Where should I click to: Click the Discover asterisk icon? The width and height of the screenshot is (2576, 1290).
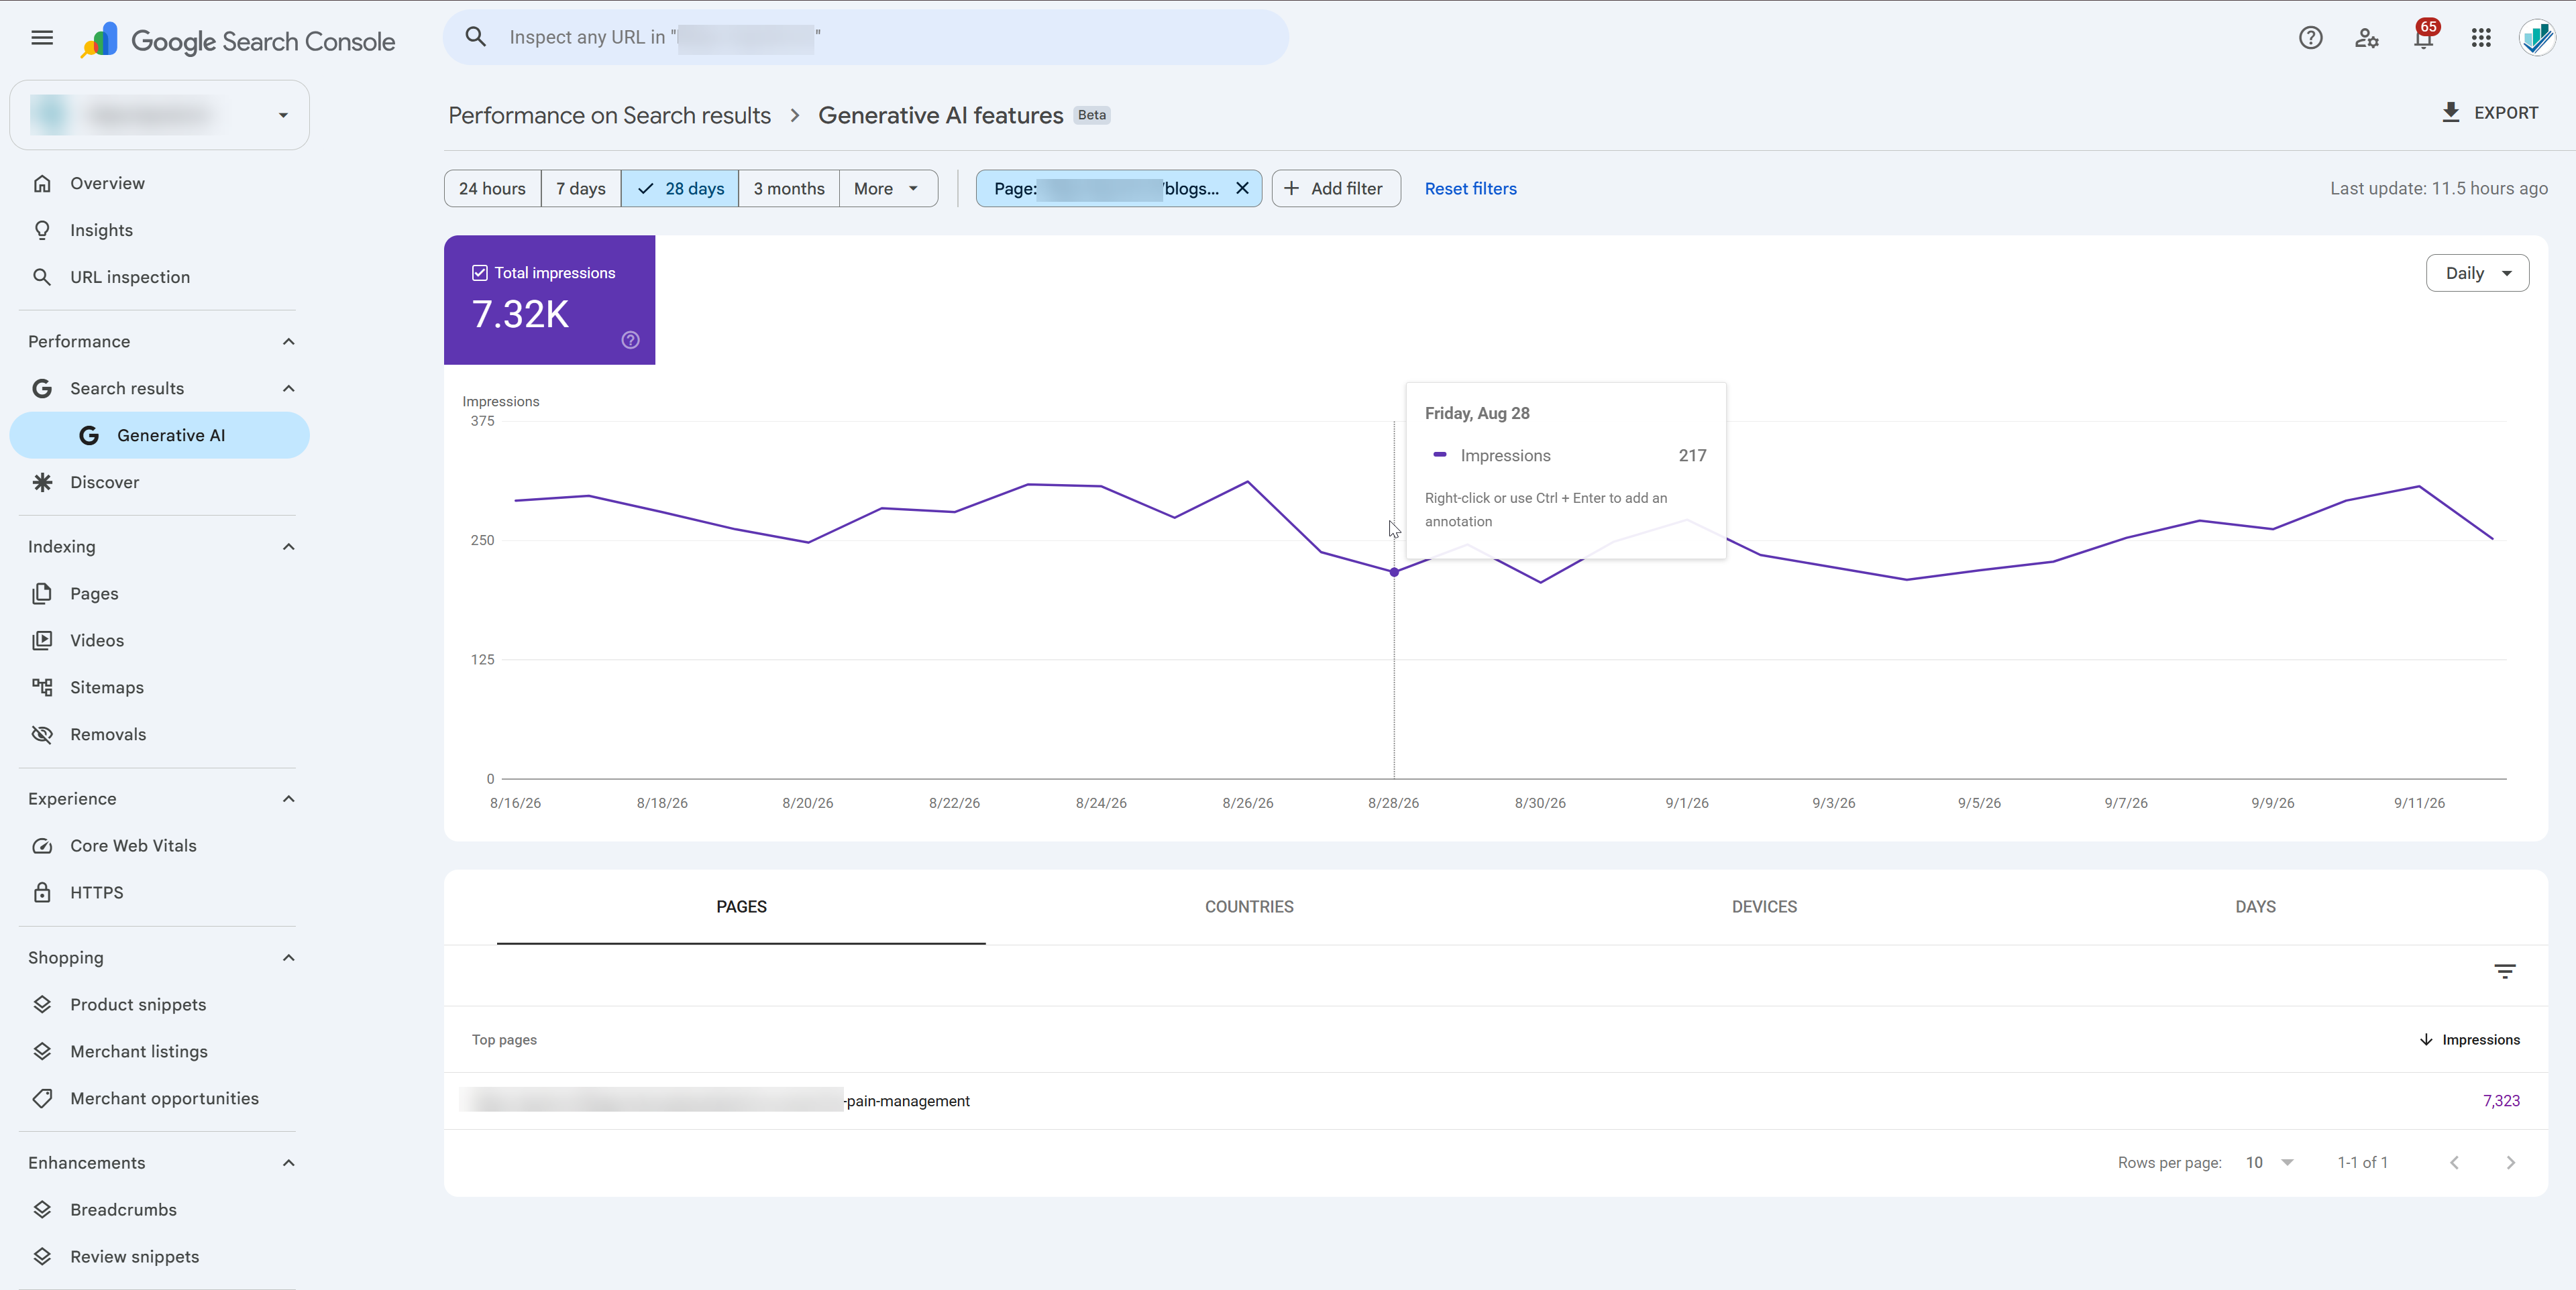tap(42, 481)
